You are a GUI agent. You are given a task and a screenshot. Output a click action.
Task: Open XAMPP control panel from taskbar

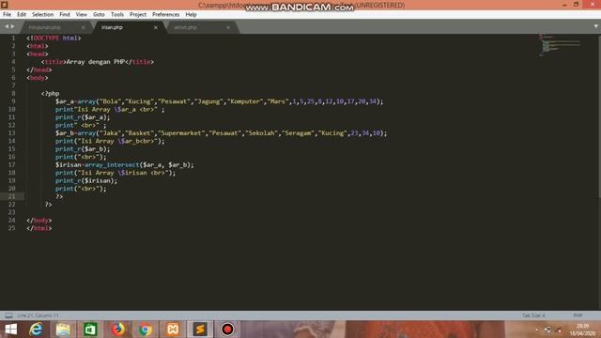[173, 330]
